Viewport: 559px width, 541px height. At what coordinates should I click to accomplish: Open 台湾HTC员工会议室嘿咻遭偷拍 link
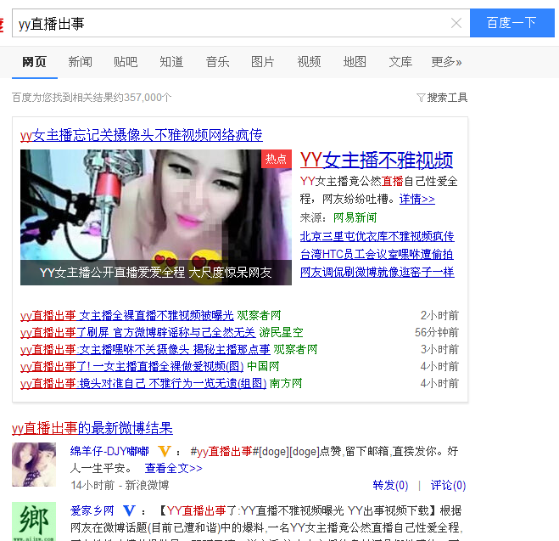click(377, 254)
